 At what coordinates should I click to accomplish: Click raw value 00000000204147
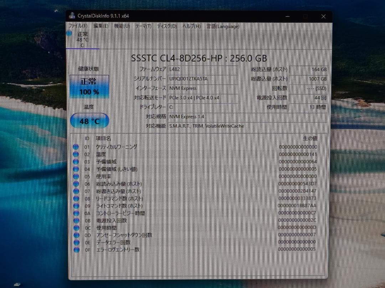point(298,191)
